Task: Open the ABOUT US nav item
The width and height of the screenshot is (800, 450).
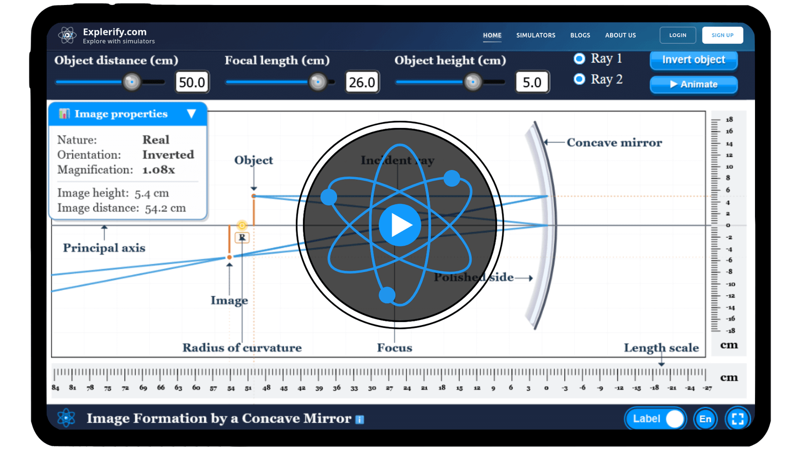Action: pyautogui.click(x=620, y=35)
